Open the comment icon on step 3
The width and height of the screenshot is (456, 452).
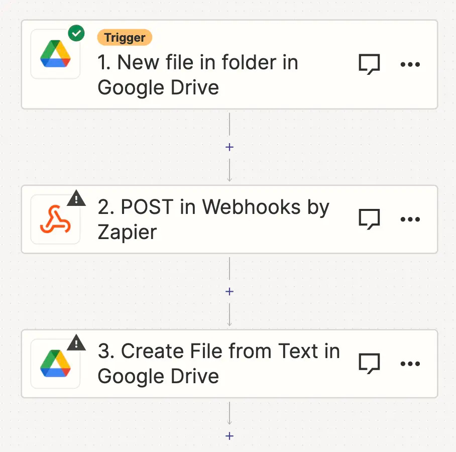pos(369,363)
